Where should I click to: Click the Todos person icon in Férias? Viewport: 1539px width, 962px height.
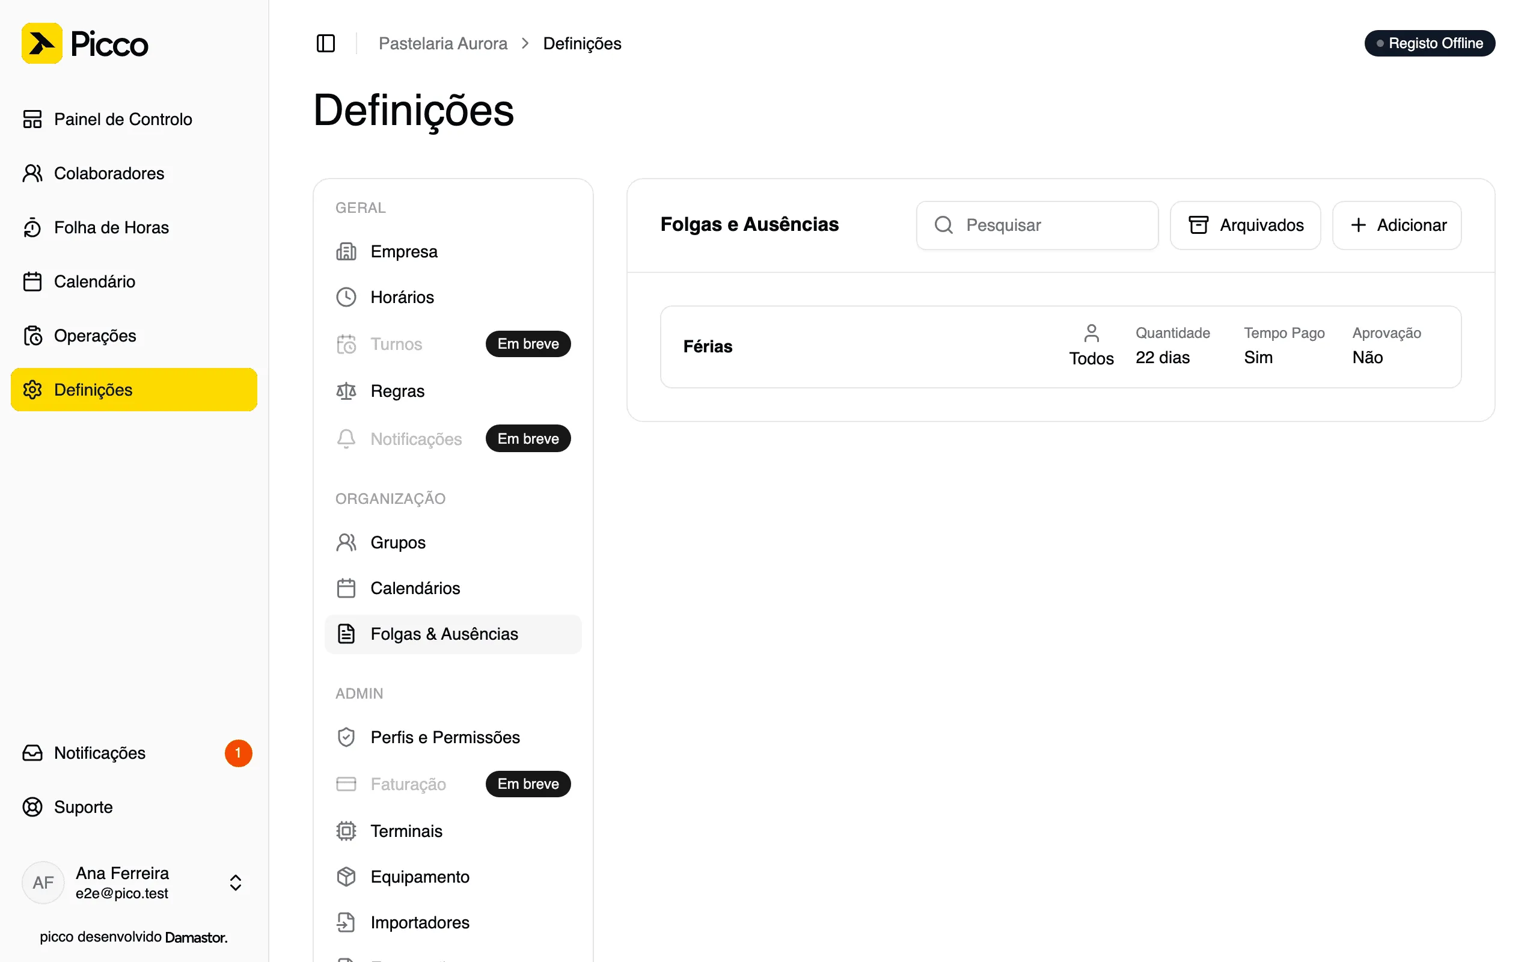point(1091,332)
